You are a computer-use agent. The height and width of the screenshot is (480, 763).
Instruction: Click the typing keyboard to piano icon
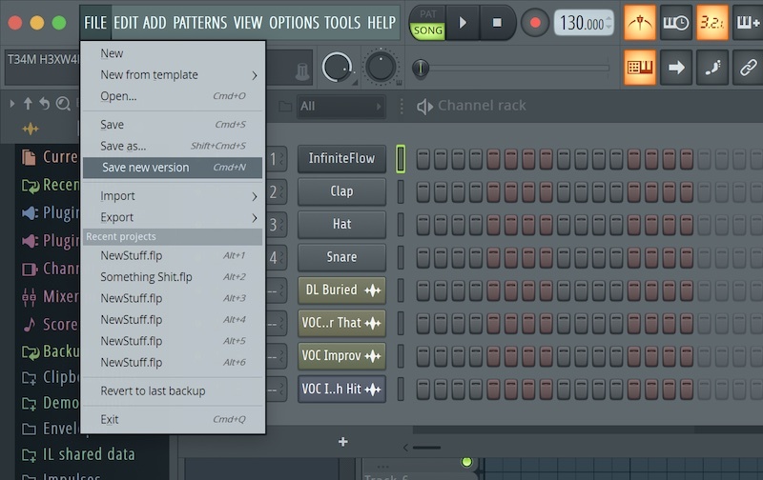pos(640,68)
